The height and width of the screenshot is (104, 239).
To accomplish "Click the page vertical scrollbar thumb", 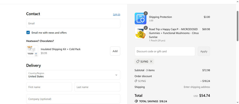I will tap(238, 26).
